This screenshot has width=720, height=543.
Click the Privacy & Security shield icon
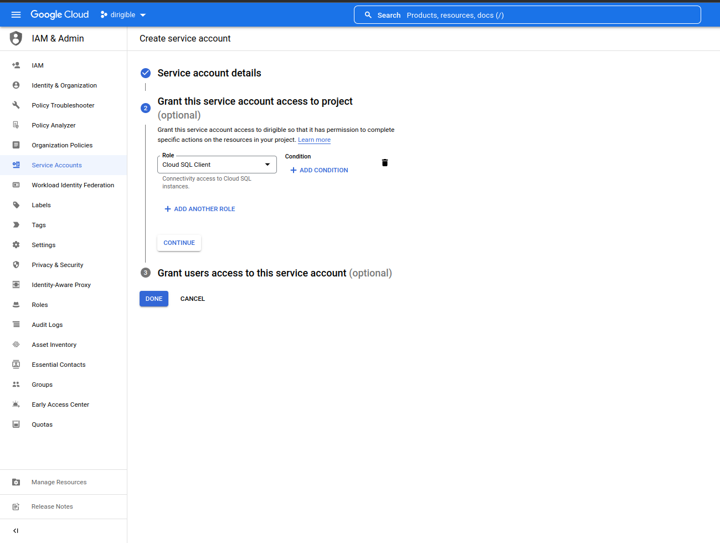click(x=16, y=265)
